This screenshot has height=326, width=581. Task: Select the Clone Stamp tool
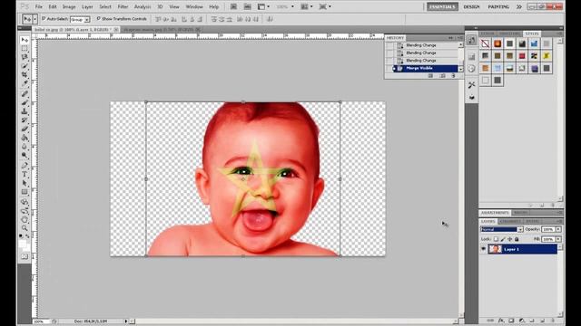pos(25,111)
